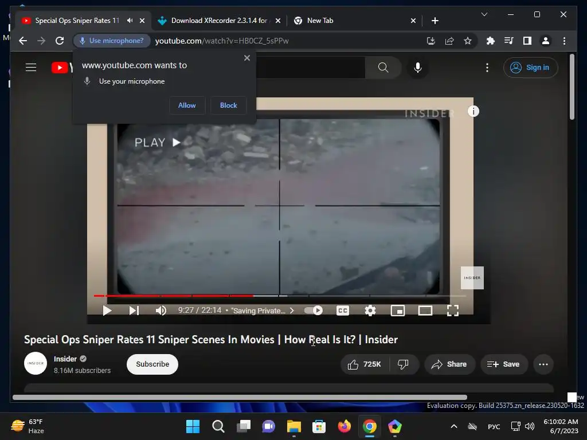Like the video (725K)
This screenshot has height=440, width=587.
[x=364, y=364]
